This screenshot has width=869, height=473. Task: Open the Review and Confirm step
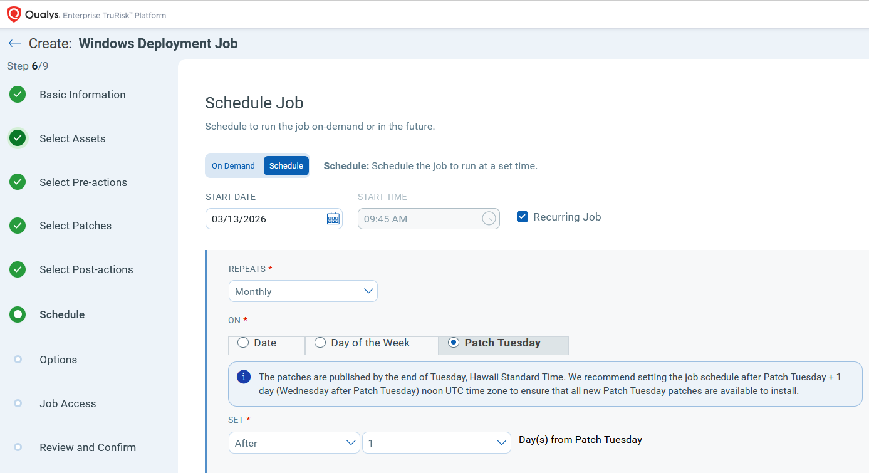(87, 447)
